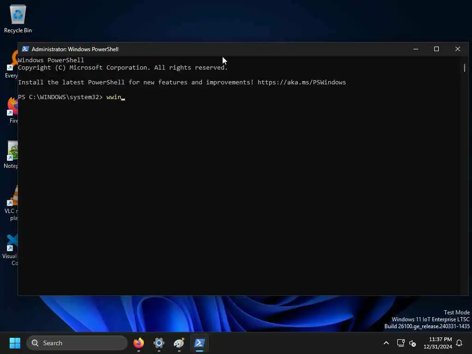Click the taskbar Search box
Image resolution: width=472 pixels, height=354 pixels.
pos(77,343)
